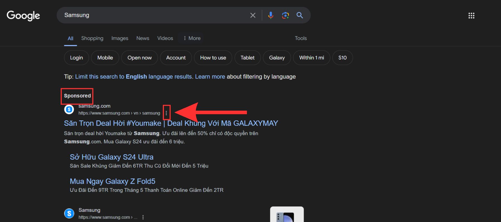
Task: Click Limit this search to English link
Action: tap(134, 77)
